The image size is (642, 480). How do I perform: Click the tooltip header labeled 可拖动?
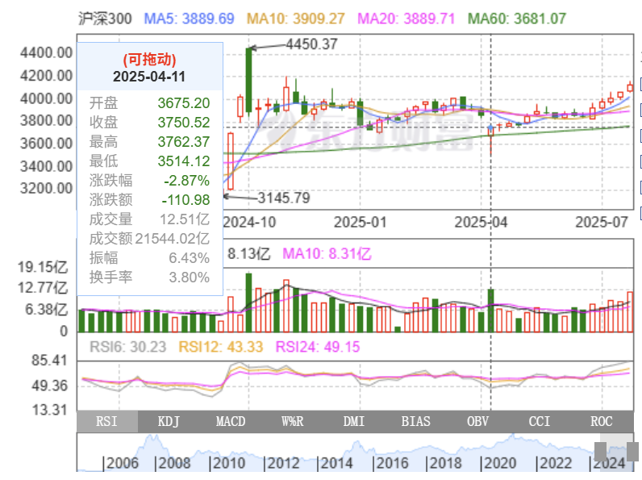click(149, 59)
